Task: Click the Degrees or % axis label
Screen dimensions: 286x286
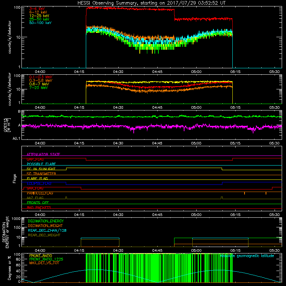Action: [9, 268]
